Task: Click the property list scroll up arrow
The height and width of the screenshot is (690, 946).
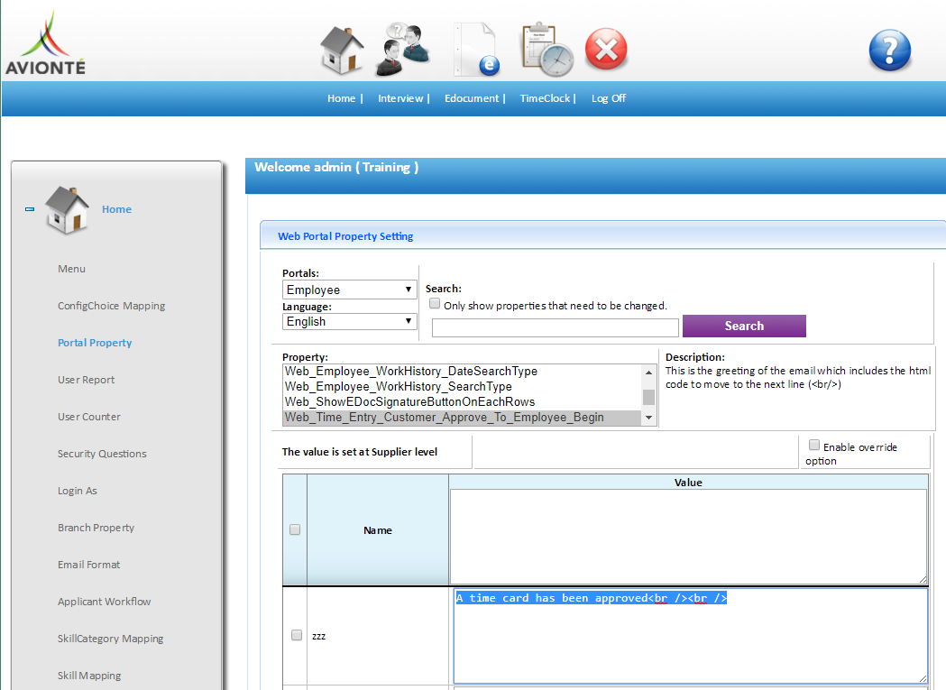Action: pyautogui.click(x=648, y=372)
